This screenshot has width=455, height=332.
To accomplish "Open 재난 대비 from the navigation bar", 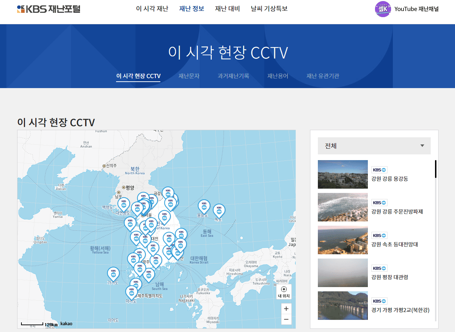I will [x=227, y=9].
